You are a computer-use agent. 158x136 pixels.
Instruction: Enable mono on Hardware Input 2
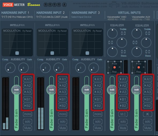point(63,114)
